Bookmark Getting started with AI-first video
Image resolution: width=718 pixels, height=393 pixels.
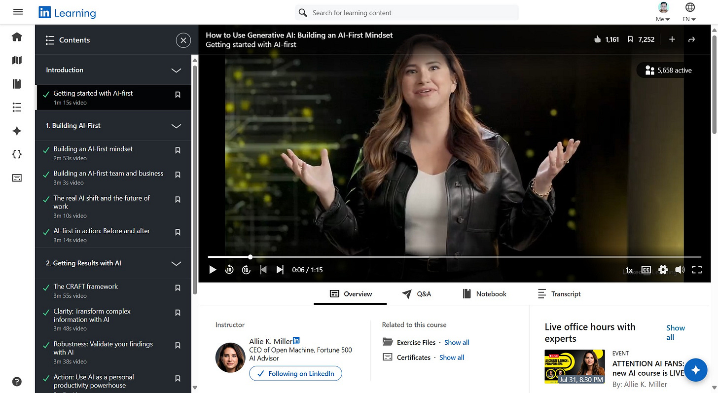point(178,95)
